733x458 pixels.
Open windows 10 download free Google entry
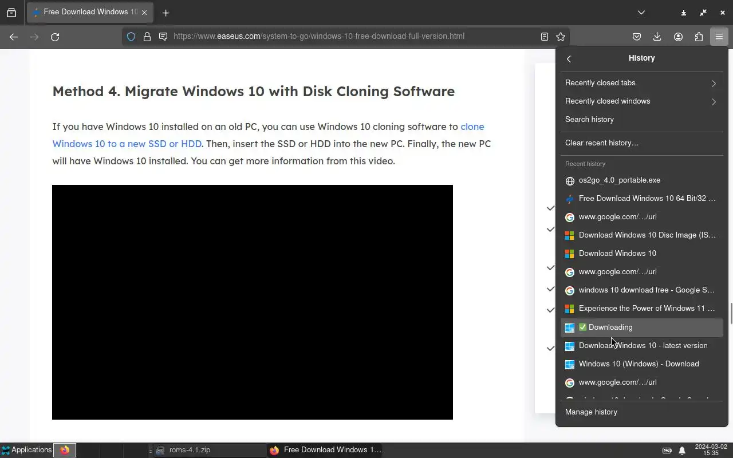click(641, 290)
